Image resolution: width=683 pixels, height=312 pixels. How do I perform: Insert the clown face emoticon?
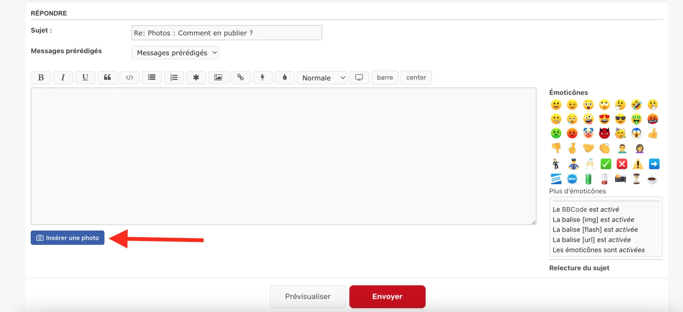(588, 133)
